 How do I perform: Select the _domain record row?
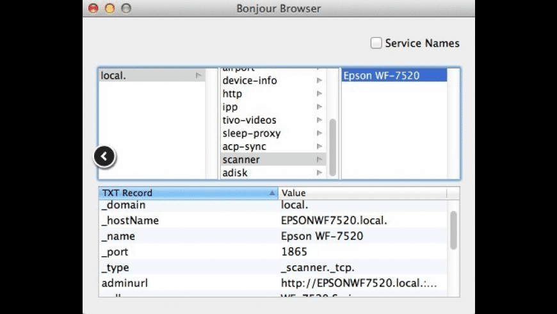273,205
